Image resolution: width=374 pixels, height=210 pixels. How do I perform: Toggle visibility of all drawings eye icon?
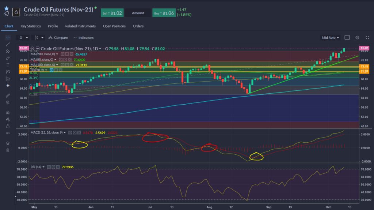coord(7,133)
